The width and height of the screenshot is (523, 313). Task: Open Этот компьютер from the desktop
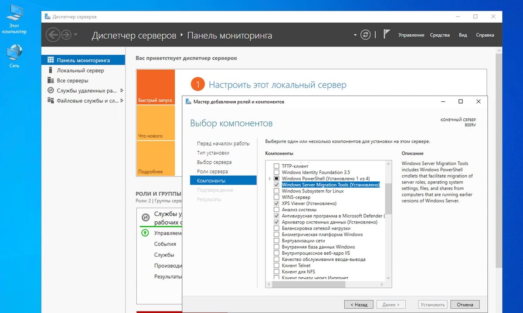14,13
